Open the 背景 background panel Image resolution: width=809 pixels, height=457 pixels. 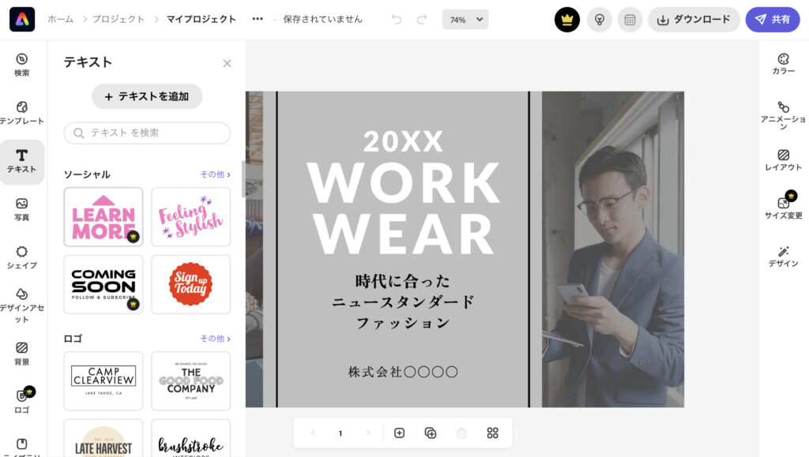click(x=21, y=354)
